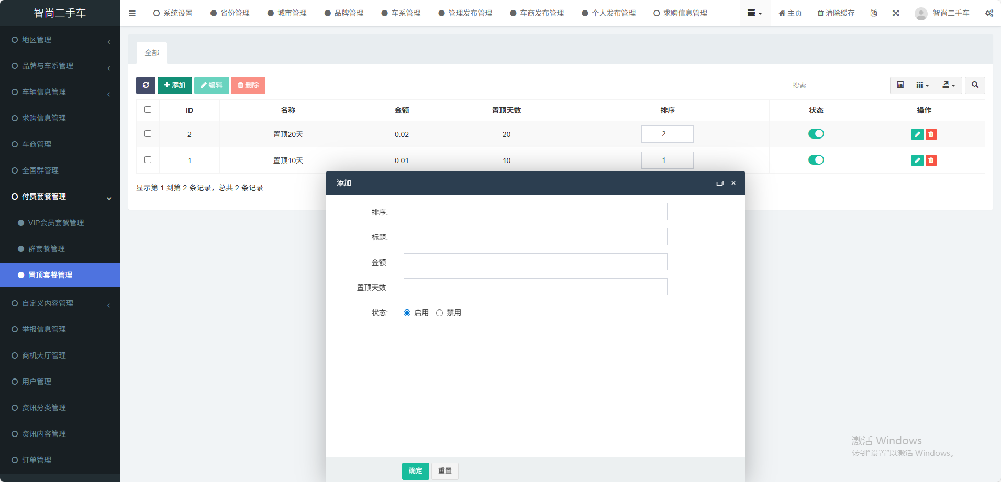Screen dimensions: 1001x482
Task: Select VIP会员套餐管理 in sidebar
Action: (x=56, y=223)
